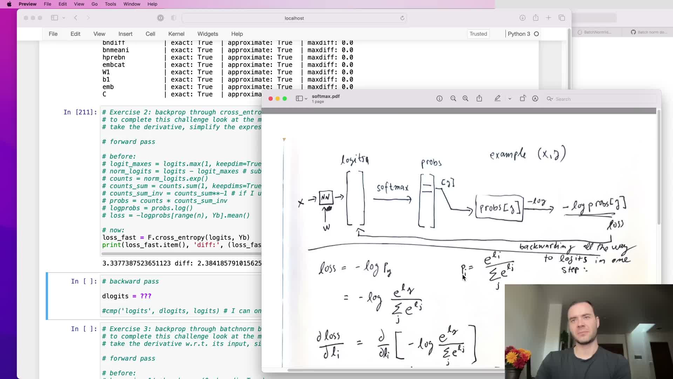Open the annotate markup toolbar icon
The width and height of the screenshot is (673, 379).
point(535,99)
